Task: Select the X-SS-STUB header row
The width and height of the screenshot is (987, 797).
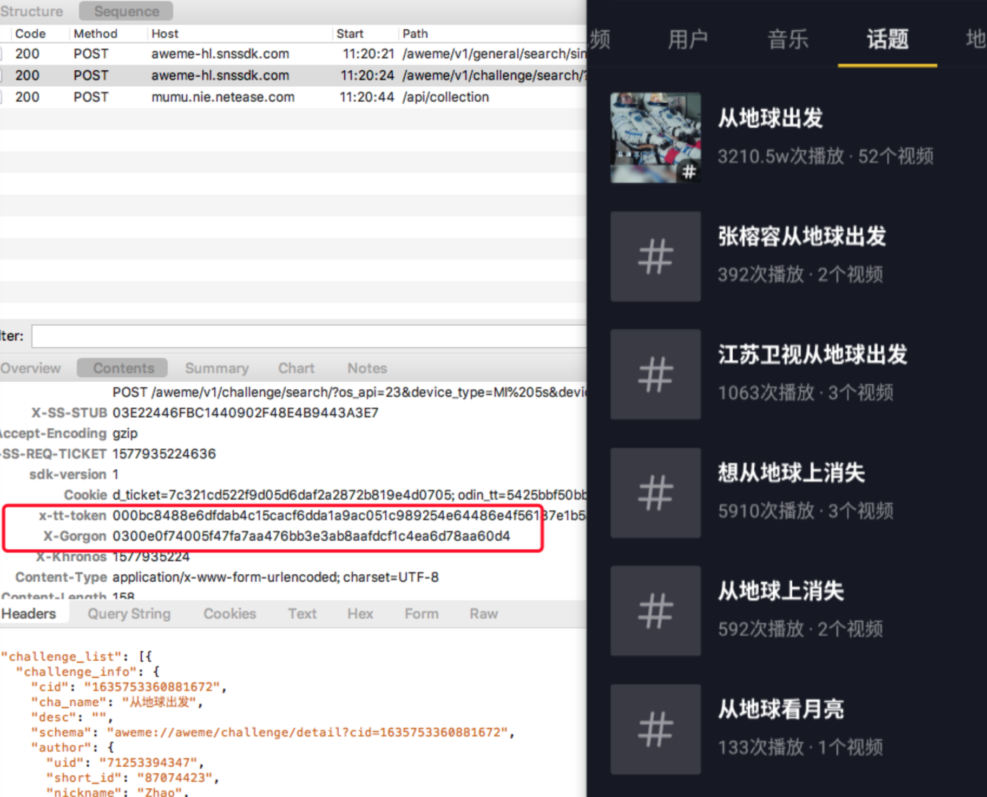Action: click(x=293, y=413)
